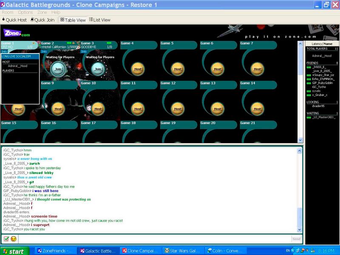340x255 pixels.
Task: Click the Galactic Battle... taskbar button
Action: click(98, 251)
